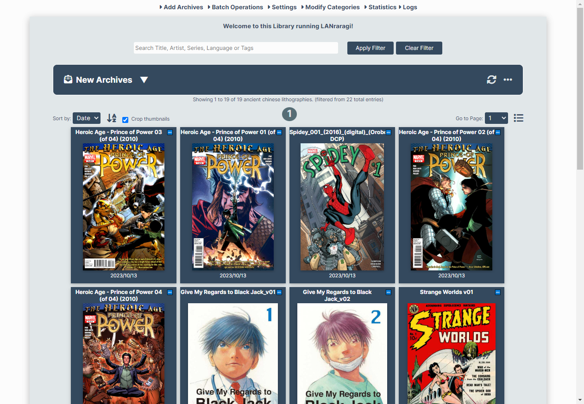Open Give My Regards to Black Jack_v02 cover

coord(342,354)
